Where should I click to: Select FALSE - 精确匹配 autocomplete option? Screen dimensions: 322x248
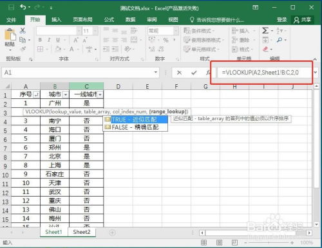coord(135,127)
